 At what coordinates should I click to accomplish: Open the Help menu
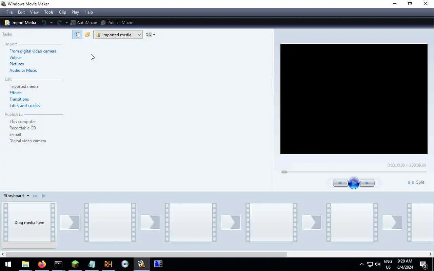click(88, 12)
